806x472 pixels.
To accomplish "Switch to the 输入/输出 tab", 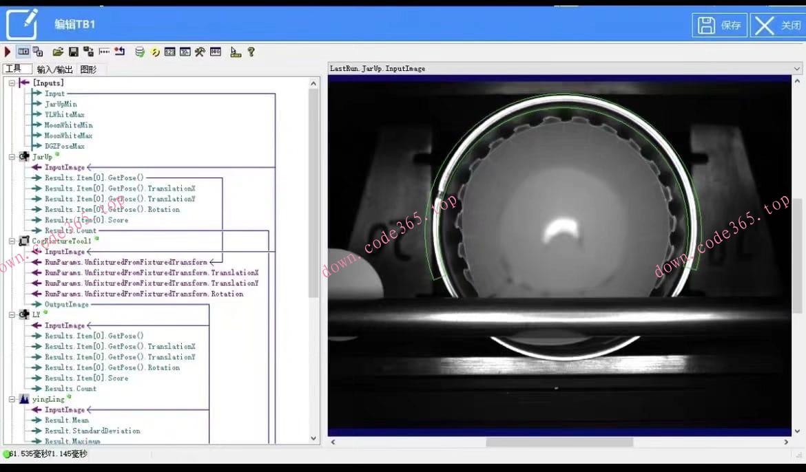I will coord(54,69).
